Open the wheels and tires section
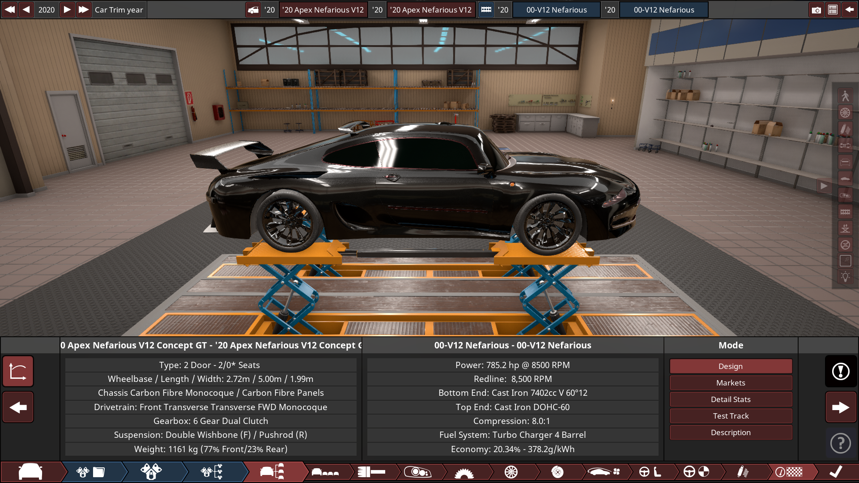The width and height of the screenshot is (859, 483). [x=511, y=472]
